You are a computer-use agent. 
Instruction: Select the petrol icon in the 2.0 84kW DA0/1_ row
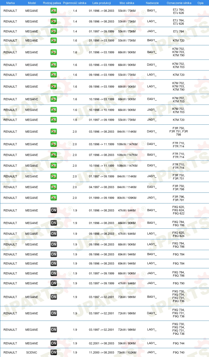(x=53, y=132)
